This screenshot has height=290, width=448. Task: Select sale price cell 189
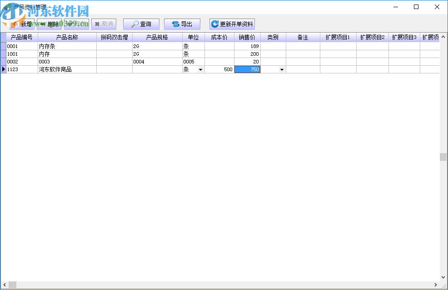coord(247,46)
